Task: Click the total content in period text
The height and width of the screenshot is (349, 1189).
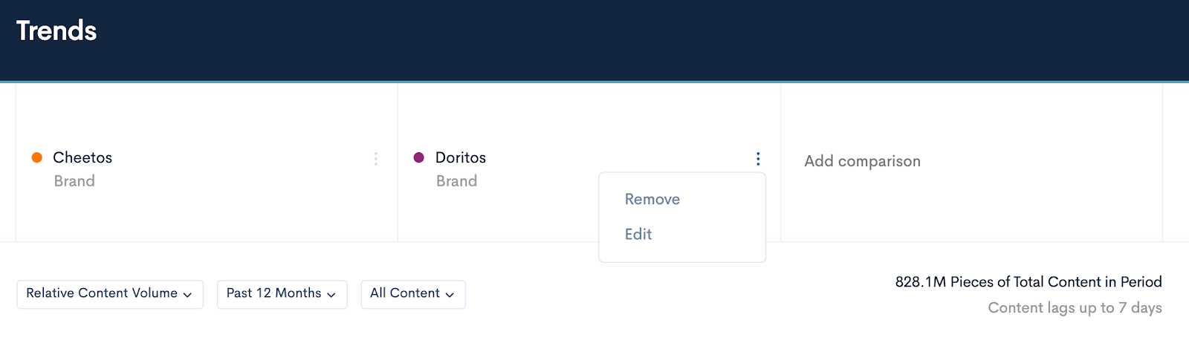Action: point(1028,282)
